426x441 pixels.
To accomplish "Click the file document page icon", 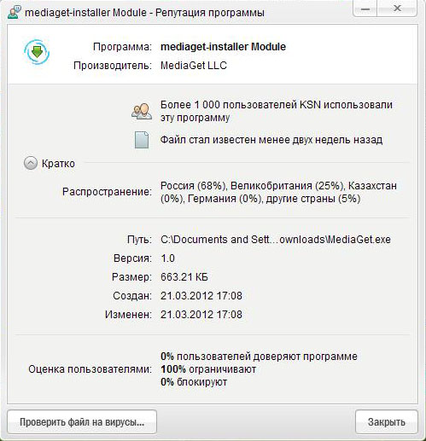I will click(142, 140).
